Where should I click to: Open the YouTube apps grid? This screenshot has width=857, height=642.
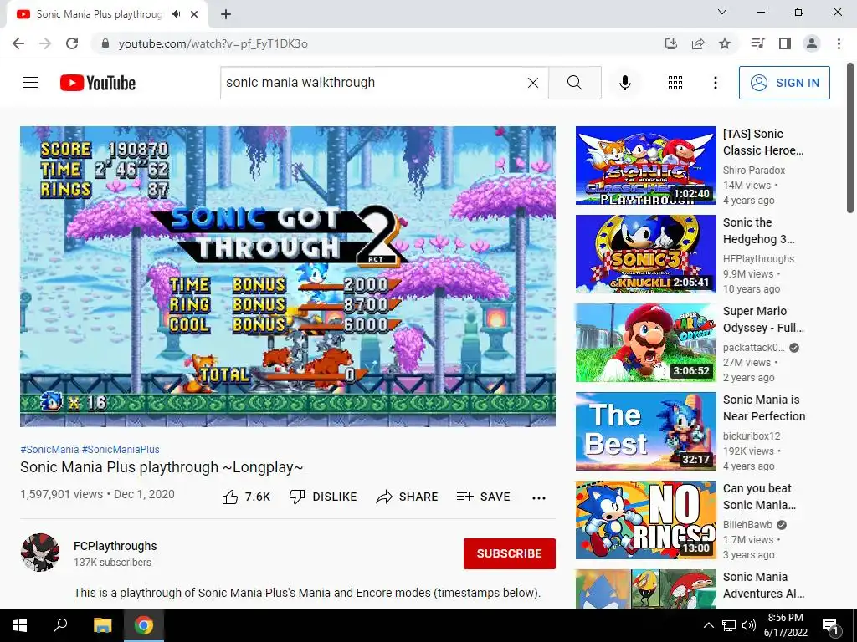click(675, 83)
